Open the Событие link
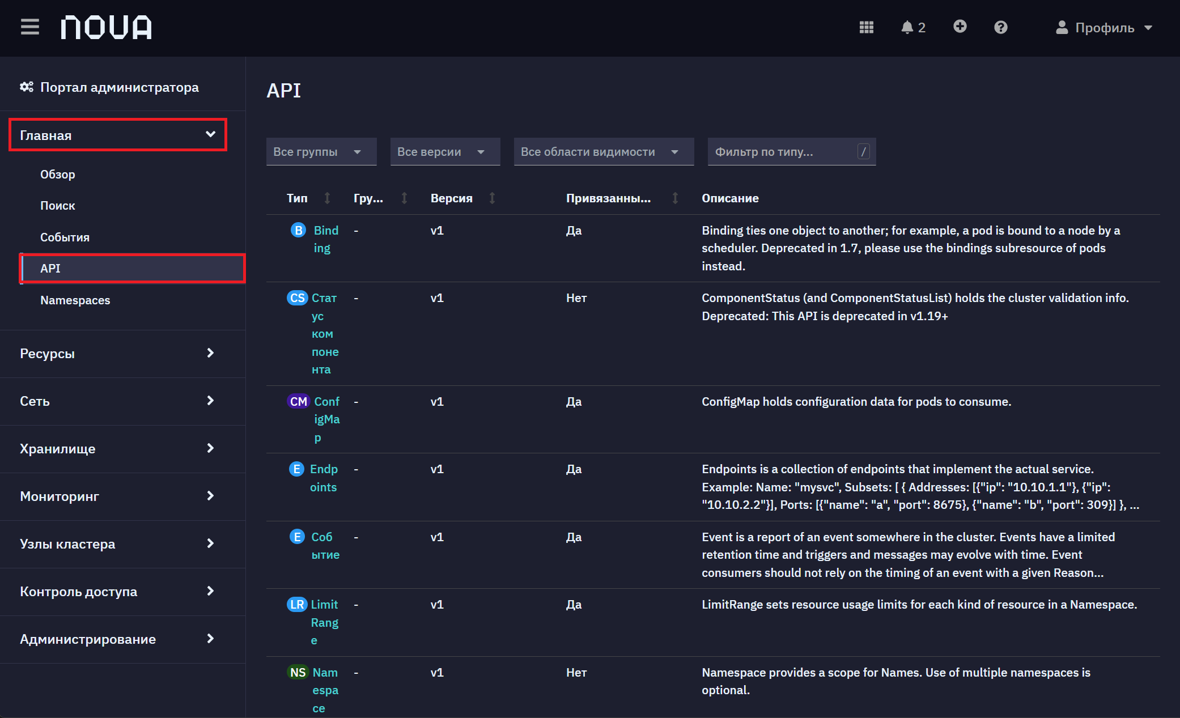1180x718 pixels. tap(325, 545)
